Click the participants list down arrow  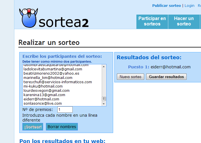click(x=104, y=104)
